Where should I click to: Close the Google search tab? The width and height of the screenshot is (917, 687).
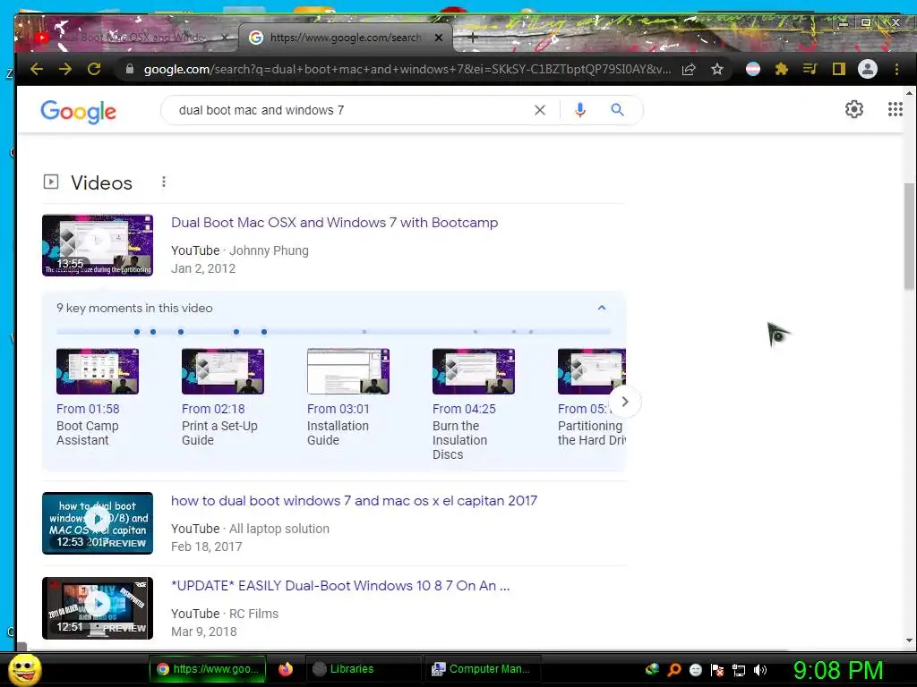(x=439, y=38)
